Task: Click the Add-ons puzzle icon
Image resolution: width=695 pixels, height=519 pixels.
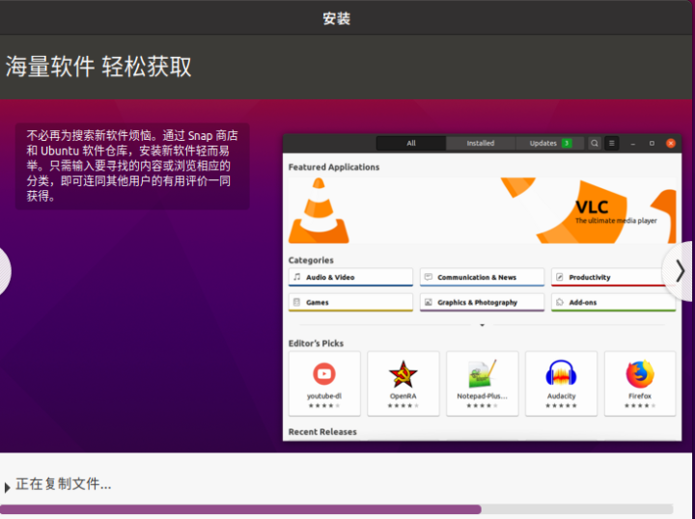Action: [559, 302]
